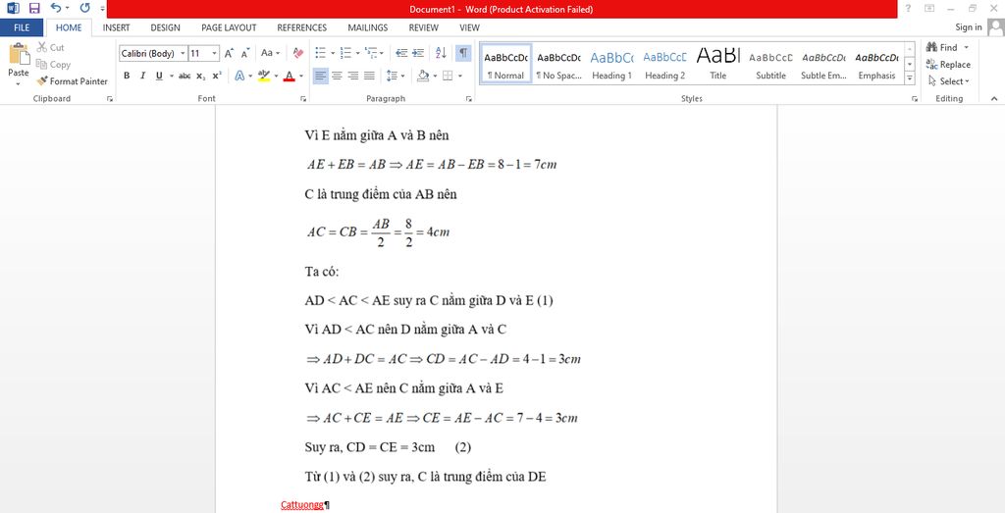
Task: Switch to the VIEW tab
Action: [469, 27]
